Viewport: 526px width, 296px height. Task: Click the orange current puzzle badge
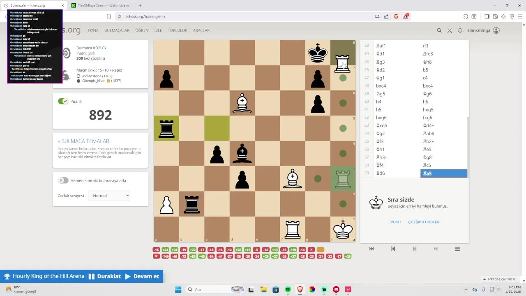point(321,250)
